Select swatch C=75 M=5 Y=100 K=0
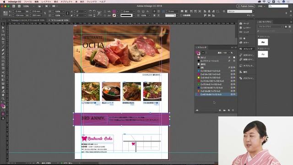The image size is (293, 165). point(216,84)
